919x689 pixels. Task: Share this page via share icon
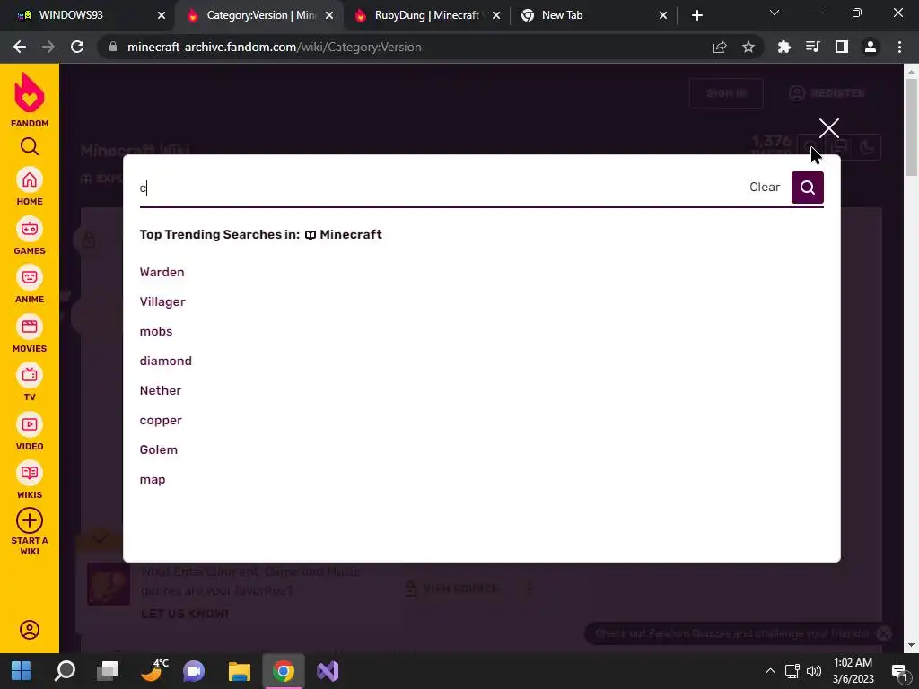tap(720, 47)
